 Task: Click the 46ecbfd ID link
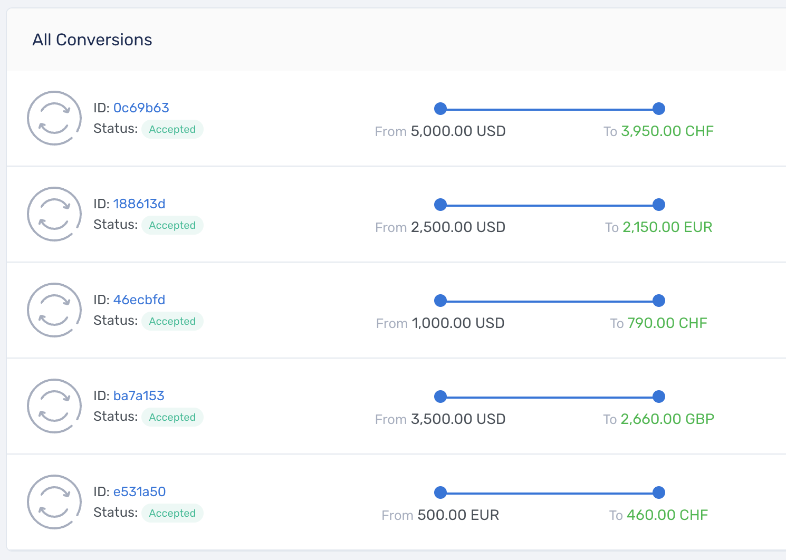tap(139, 300)
